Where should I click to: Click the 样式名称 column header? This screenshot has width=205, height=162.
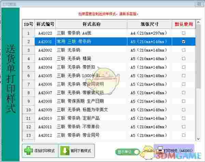tap(91, 24)
